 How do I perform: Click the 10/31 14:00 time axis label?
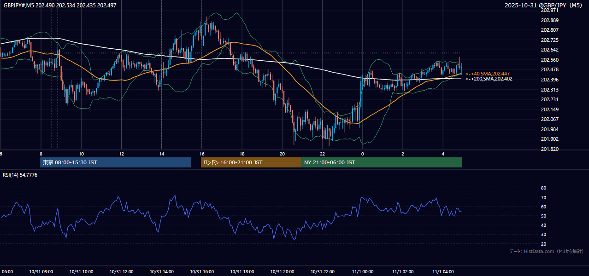coord(162,271)
